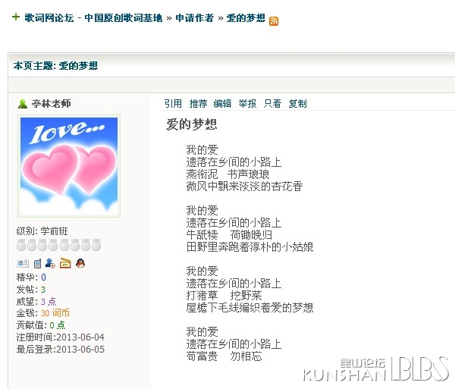Click the green user icon beside 亭林老师
Image resolution: width=455 pixels, height=389 pixels.
(x=22, y=104)
